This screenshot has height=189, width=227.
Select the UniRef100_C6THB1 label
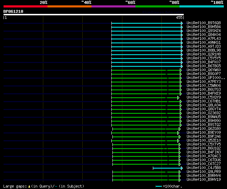point(204,101)
